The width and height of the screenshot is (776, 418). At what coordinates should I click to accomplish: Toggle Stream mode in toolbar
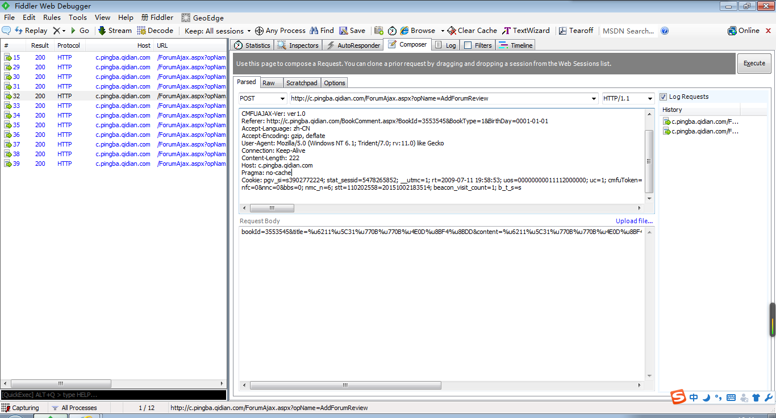tap(115, 31)
